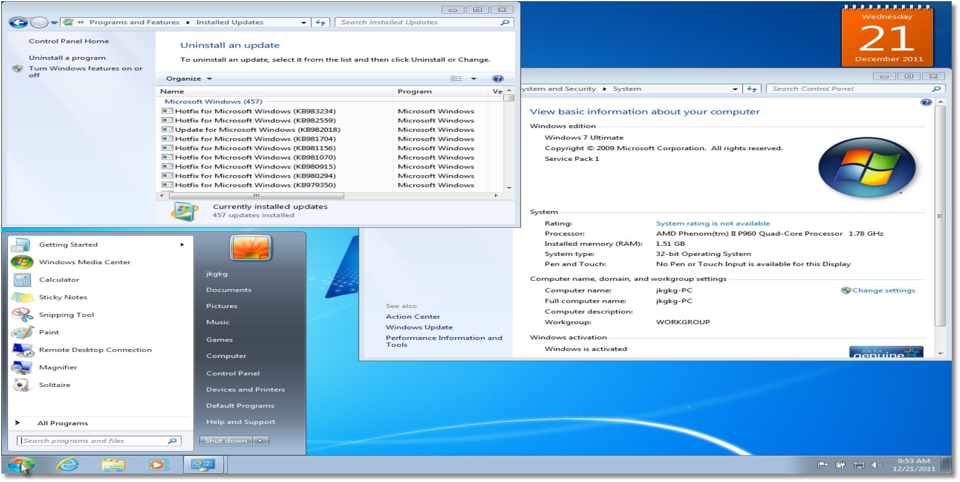Viewport: 960px width, 482px height.
Task: Click the volume speaker tray icon
Action: [x=876, y=465]
